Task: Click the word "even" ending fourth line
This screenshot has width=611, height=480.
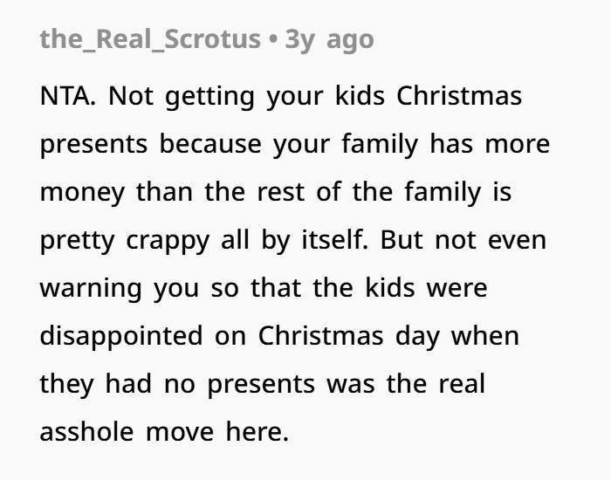Action: coord(515,240)
